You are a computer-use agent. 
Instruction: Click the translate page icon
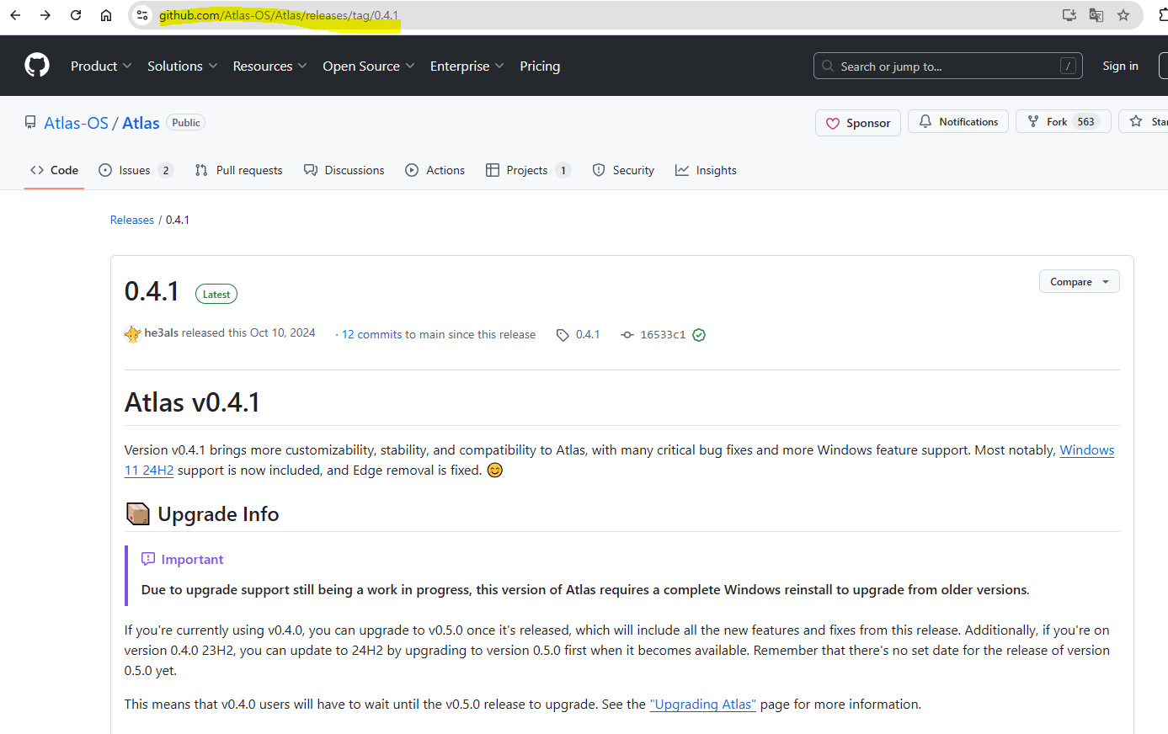point(1096,15)
